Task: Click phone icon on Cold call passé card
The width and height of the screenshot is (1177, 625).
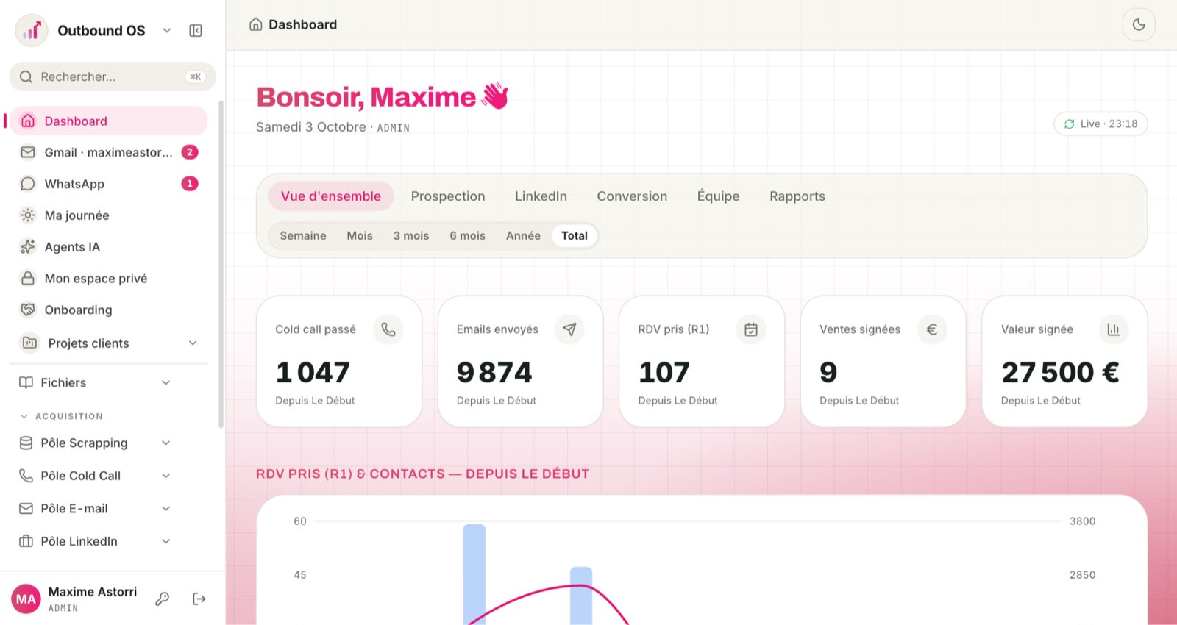Action: (x=388, y=329)
